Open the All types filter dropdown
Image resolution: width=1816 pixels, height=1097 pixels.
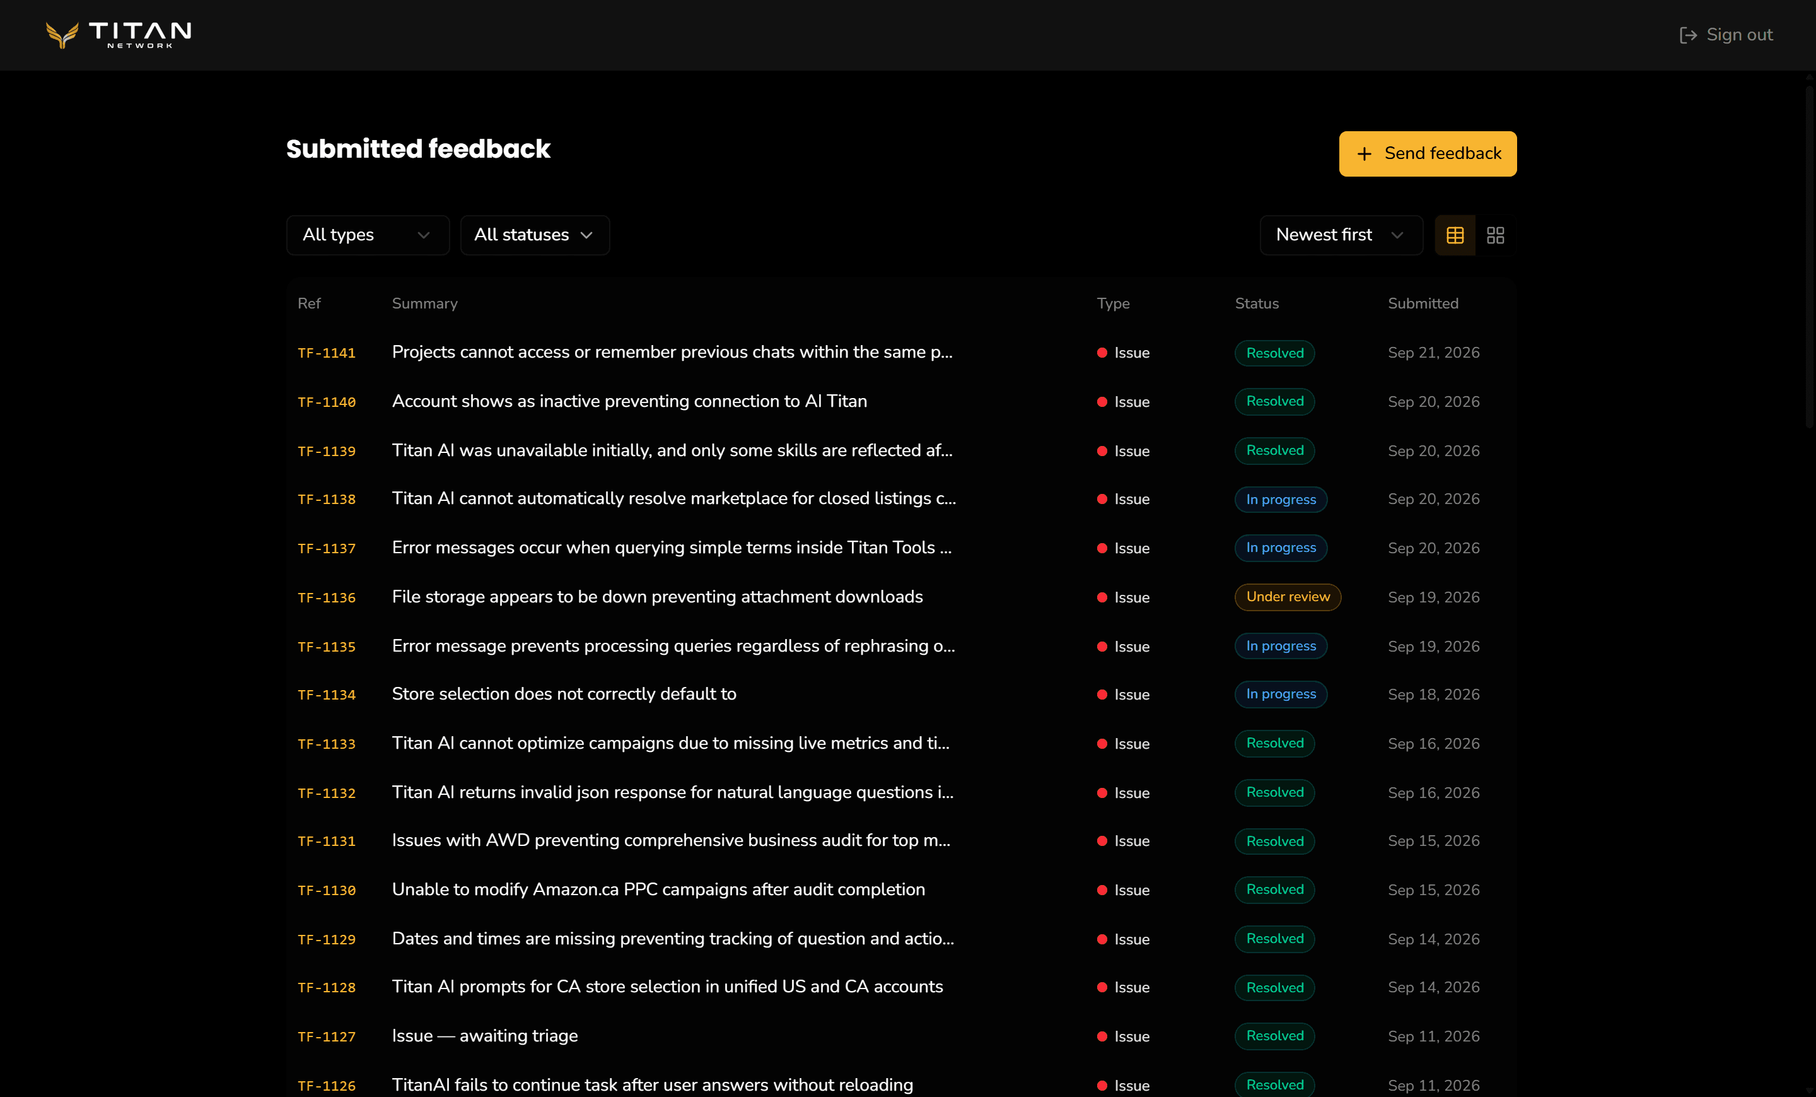pos(367,235)
